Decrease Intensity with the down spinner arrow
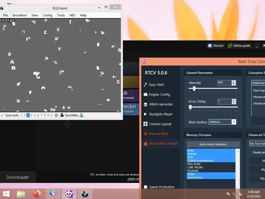 (234, 84)
